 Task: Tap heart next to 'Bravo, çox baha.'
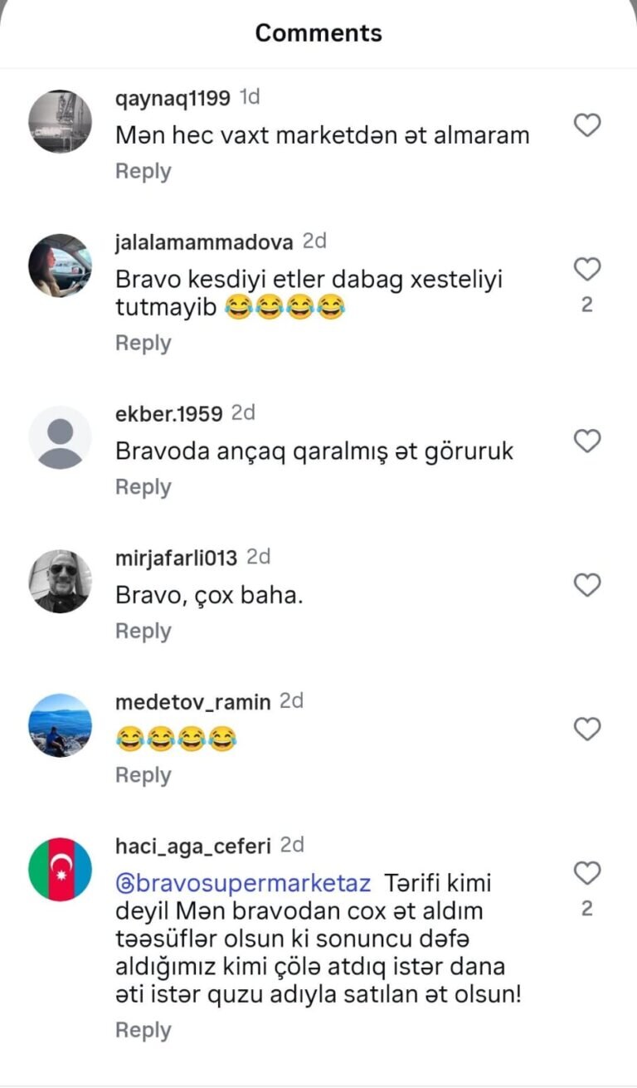pyautogui.click(x=587, y=586)
